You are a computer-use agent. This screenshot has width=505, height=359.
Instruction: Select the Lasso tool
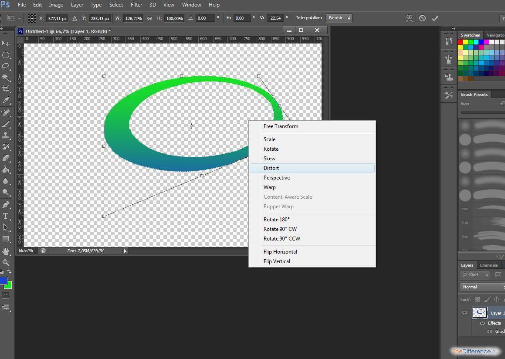coord(6,66)
